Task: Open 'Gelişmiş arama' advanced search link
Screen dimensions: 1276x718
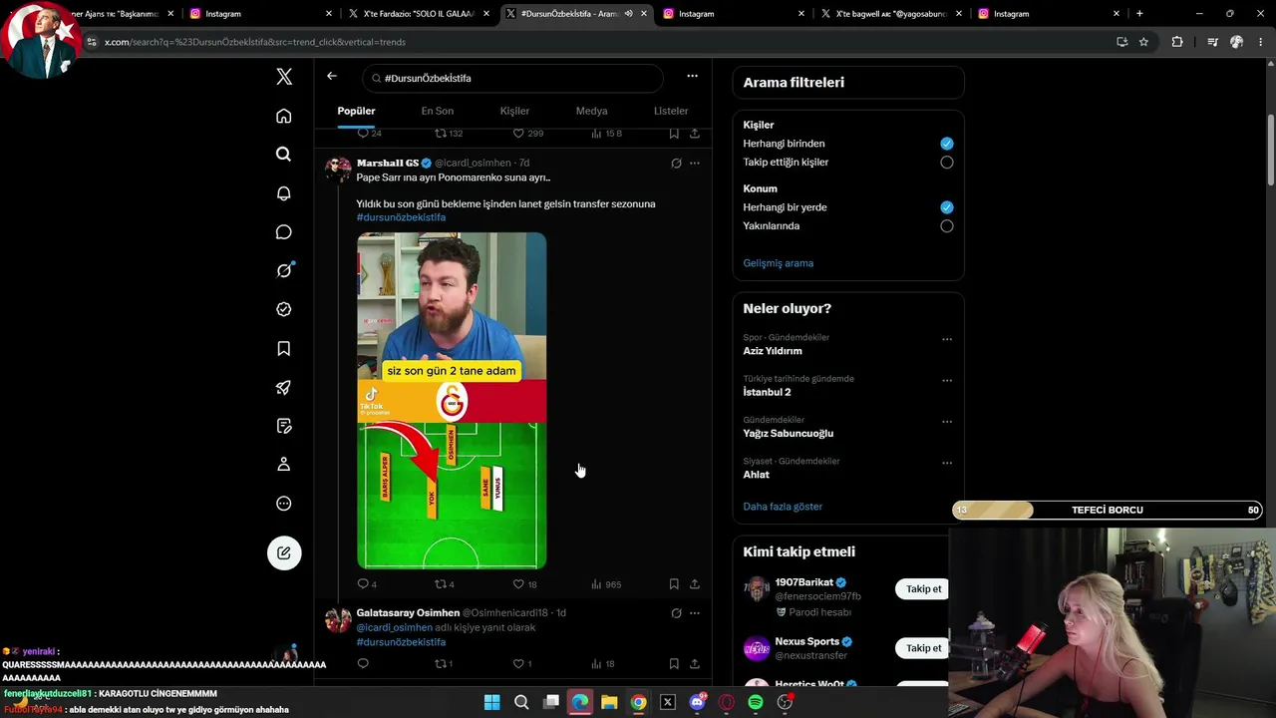Action: point(779,263)
